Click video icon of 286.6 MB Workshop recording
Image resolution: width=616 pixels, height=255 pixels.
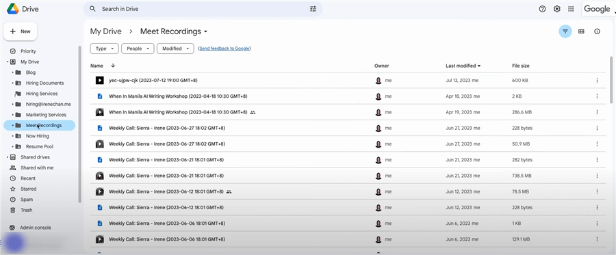click(x=100, y=112)
